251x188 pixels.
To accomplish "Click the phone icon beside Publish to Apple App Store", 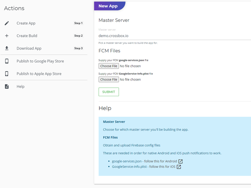I will pos(7,74).
